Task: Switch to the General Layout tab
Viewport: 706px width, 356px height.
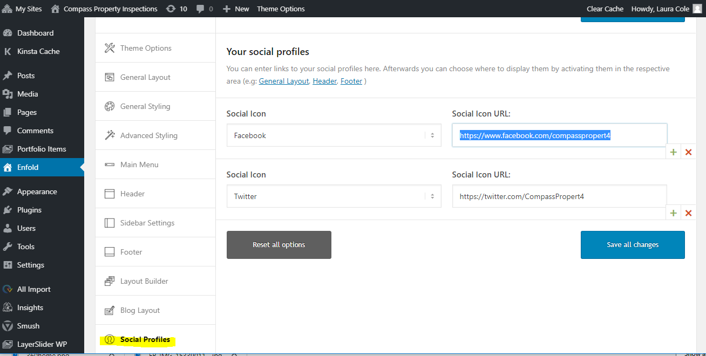Action: 155,77
